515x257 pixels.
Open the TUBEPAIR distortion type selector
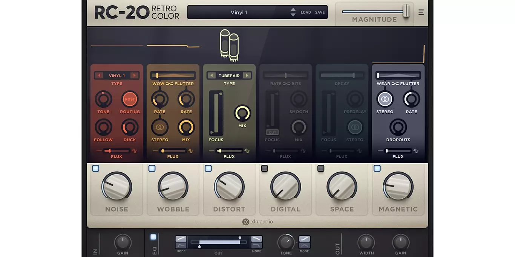(x=229, y=76)
